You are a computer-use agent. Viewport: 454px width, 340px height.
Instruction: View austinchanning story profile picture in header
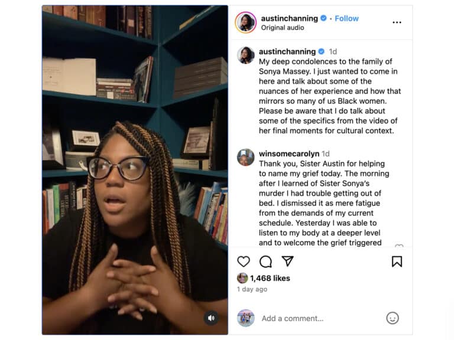tap(246, 22)
